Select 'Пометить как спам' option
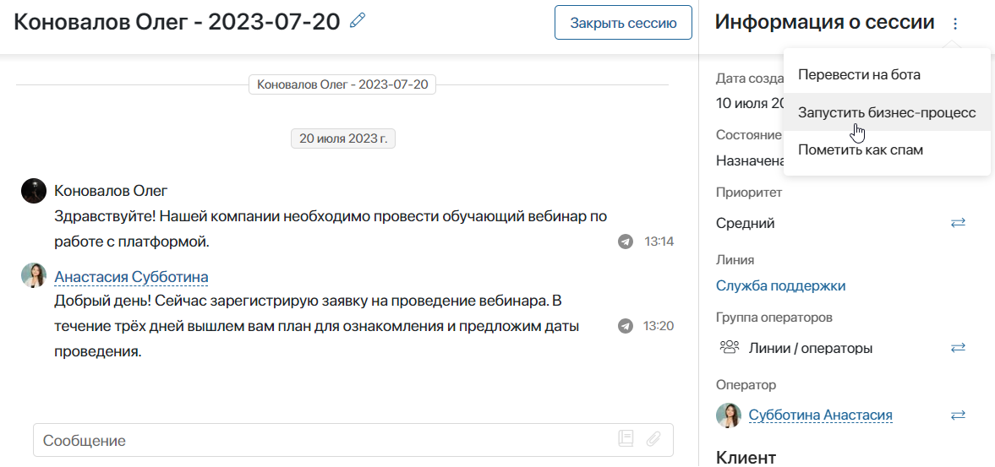 click(x=860, y=149)
